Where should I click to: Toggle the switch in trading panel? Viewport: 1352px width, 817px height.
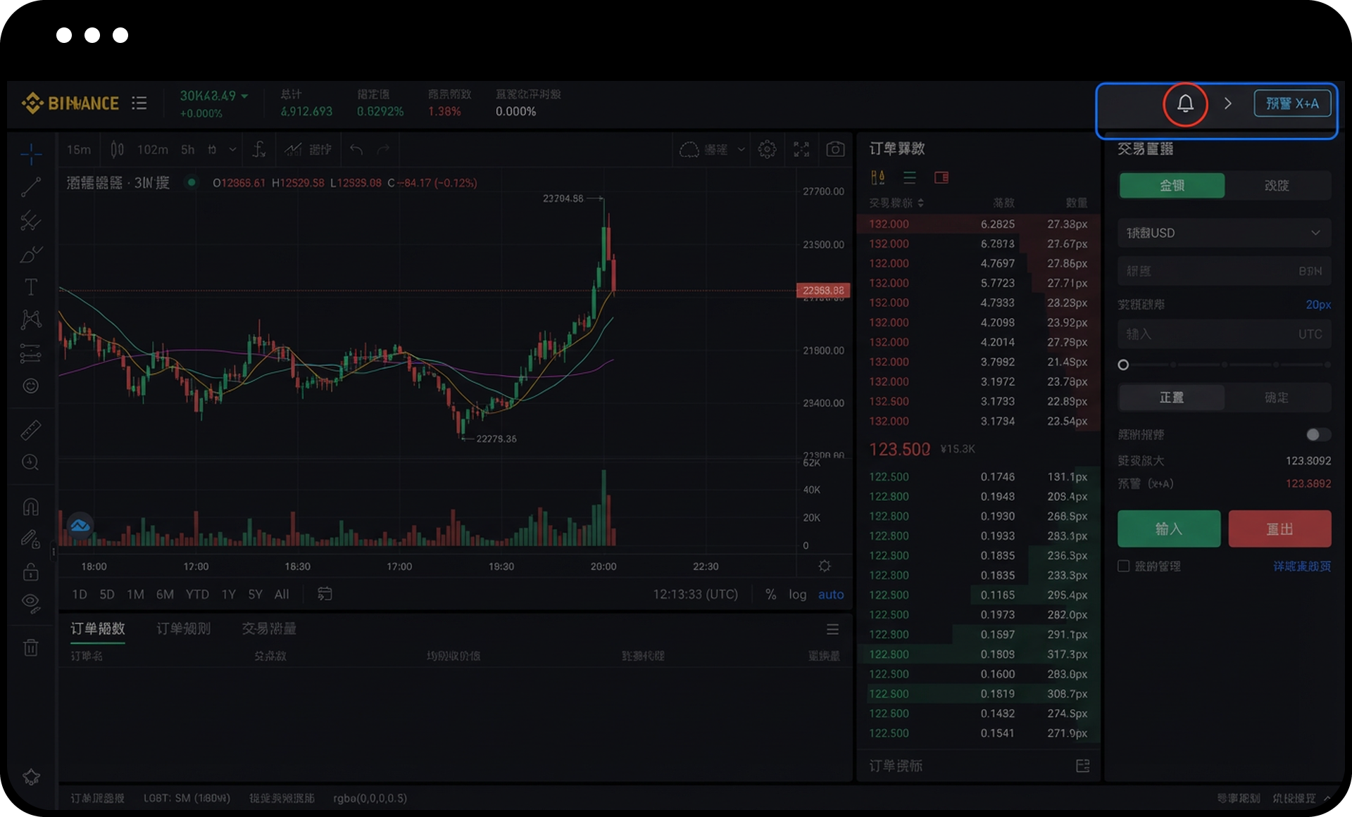[x=1317, y=435]
